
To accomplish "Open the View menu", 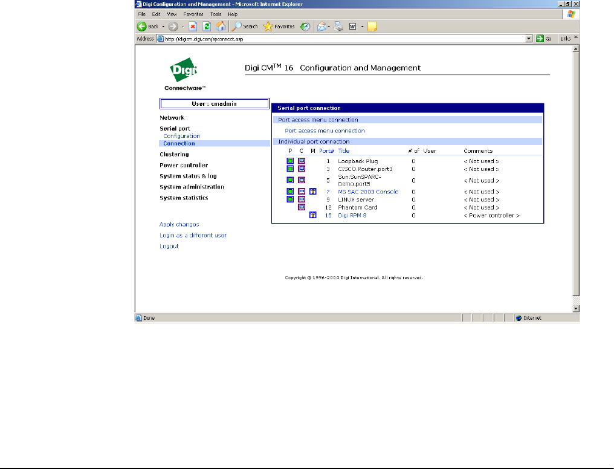I will coord(172,14).
